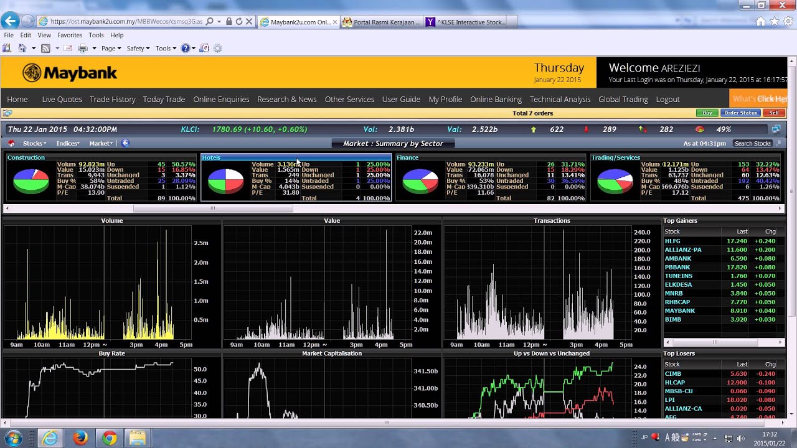Open Chrome from the taskbar
Image resolution: width=797 pixels, height=448 pixels.
pos(109,438)
